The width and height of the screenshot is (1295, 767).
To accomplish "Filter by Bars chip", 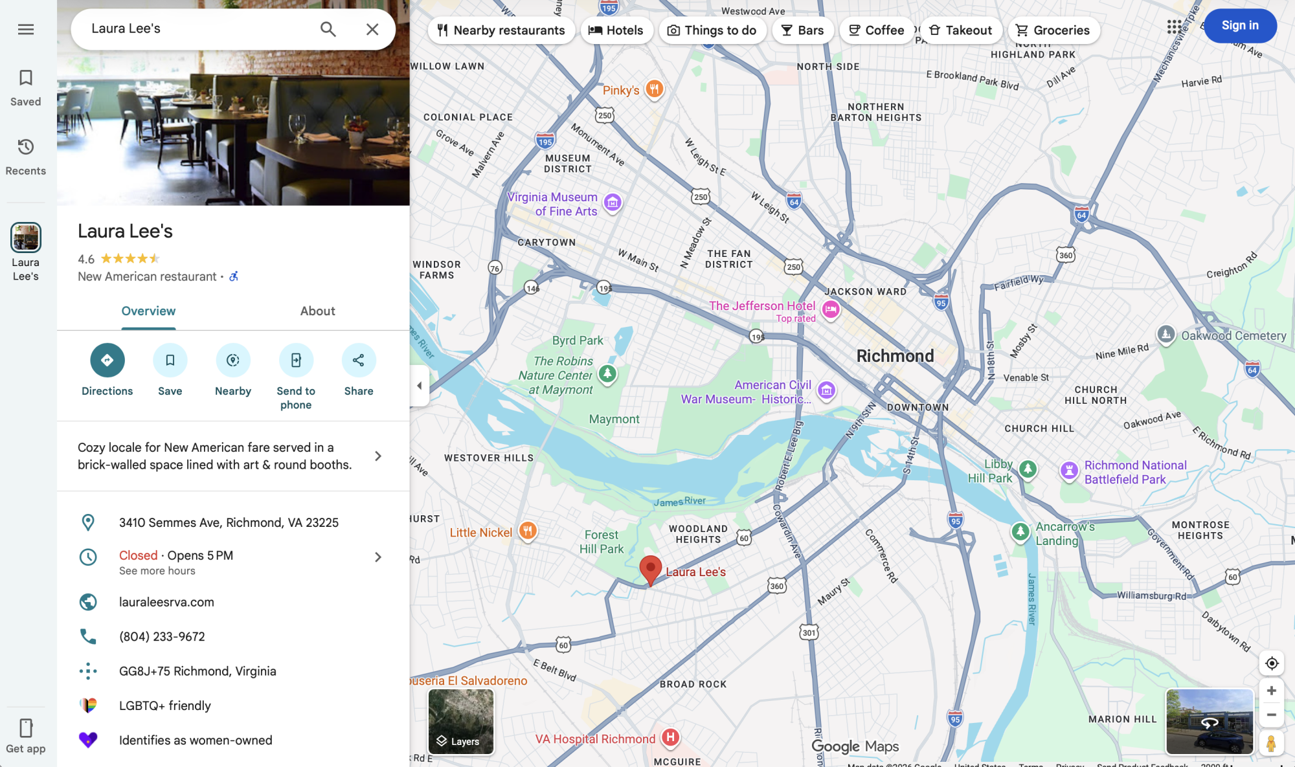I will (x=803, y=30).
